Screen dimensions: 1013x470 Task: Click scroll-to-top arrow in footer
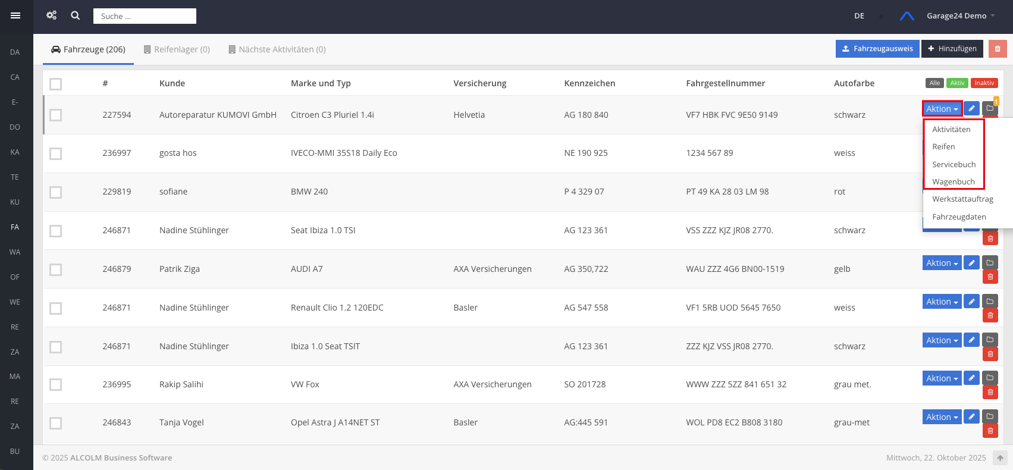click(x=1000, y=458)
